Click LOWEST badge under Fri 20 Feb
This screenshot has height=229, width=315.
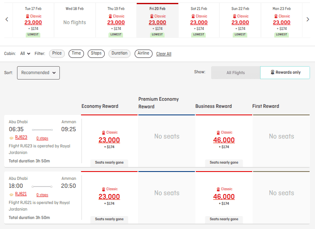coord(157,35)
